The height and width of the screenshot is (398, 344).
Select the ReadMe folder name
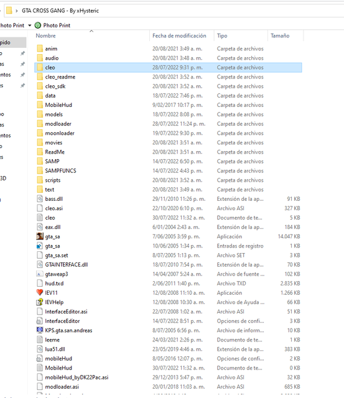point(55,152)
